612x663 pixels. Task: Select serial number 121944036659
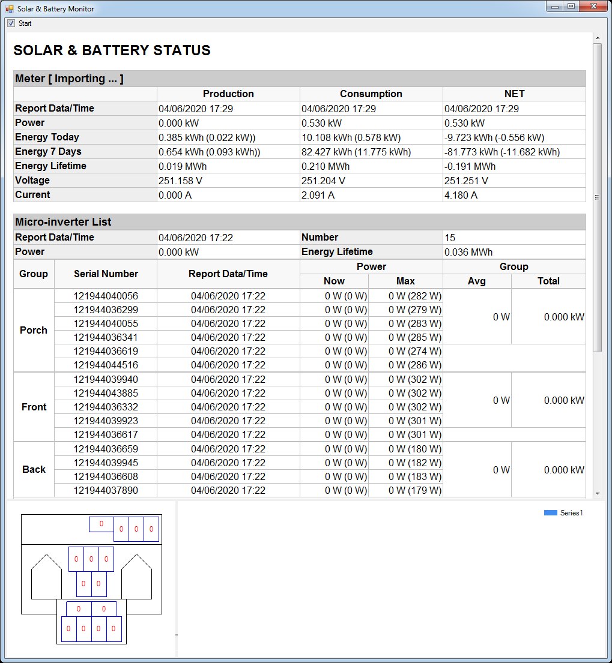(x=106, y=449)
